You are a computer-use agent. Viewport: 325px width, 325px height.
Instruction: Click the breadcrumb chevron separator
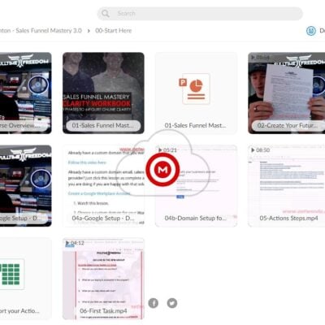point(89,31)
